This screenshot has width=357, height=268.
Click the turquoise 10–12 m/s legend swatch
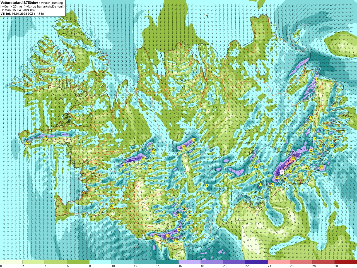pyautogui.click(x=123, y=262)
